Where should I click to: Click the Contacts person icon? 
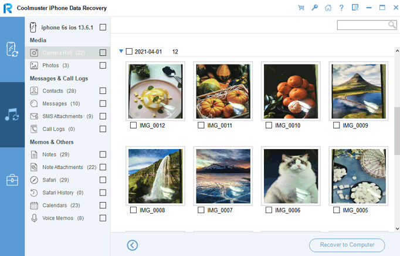34,90
